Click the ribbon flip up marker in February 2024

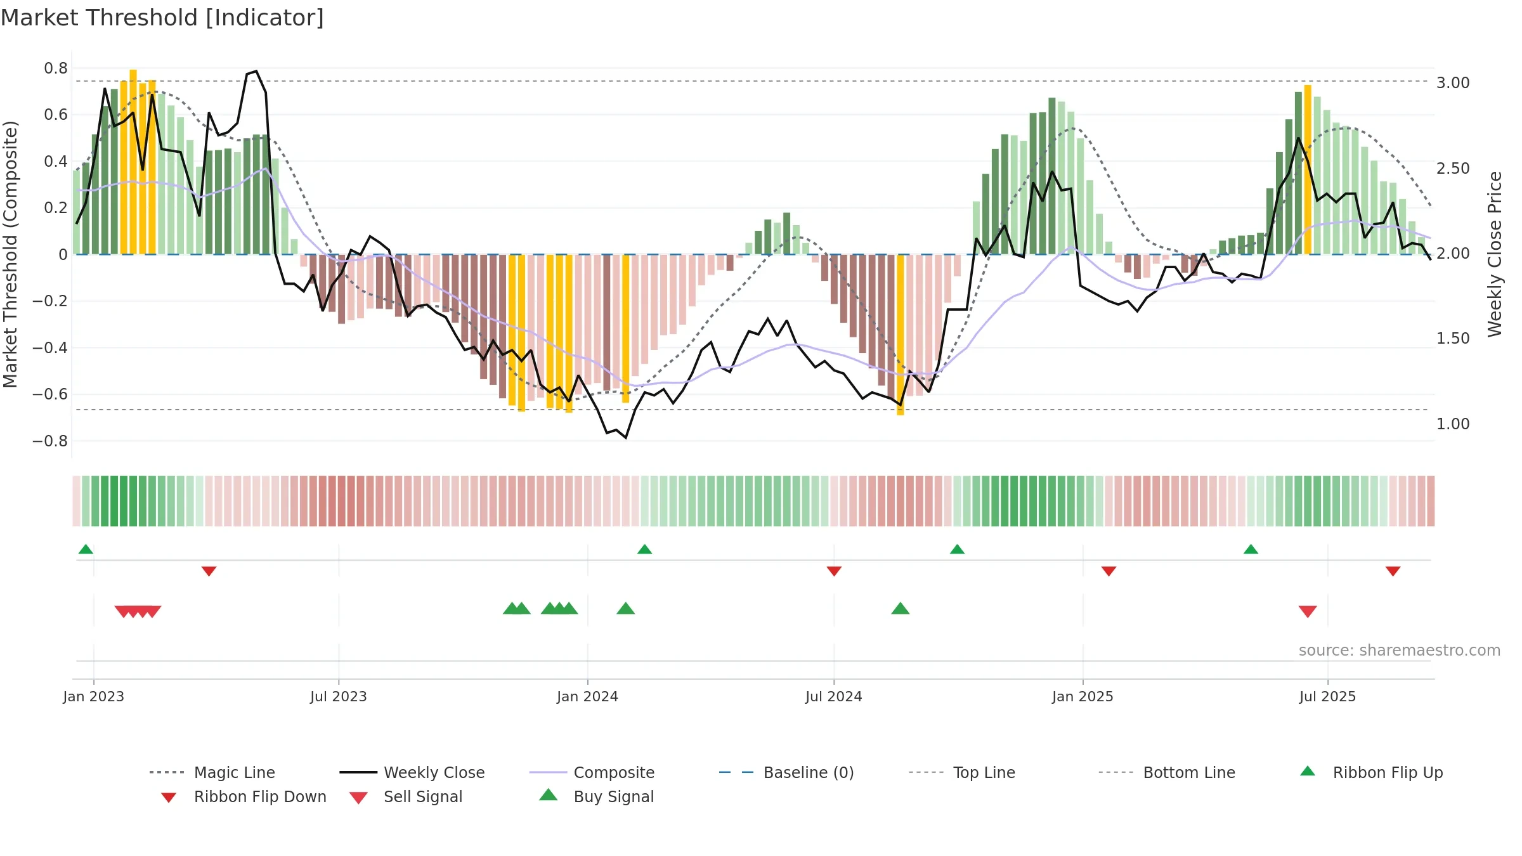pyautogui.click(x=644, y=549)
